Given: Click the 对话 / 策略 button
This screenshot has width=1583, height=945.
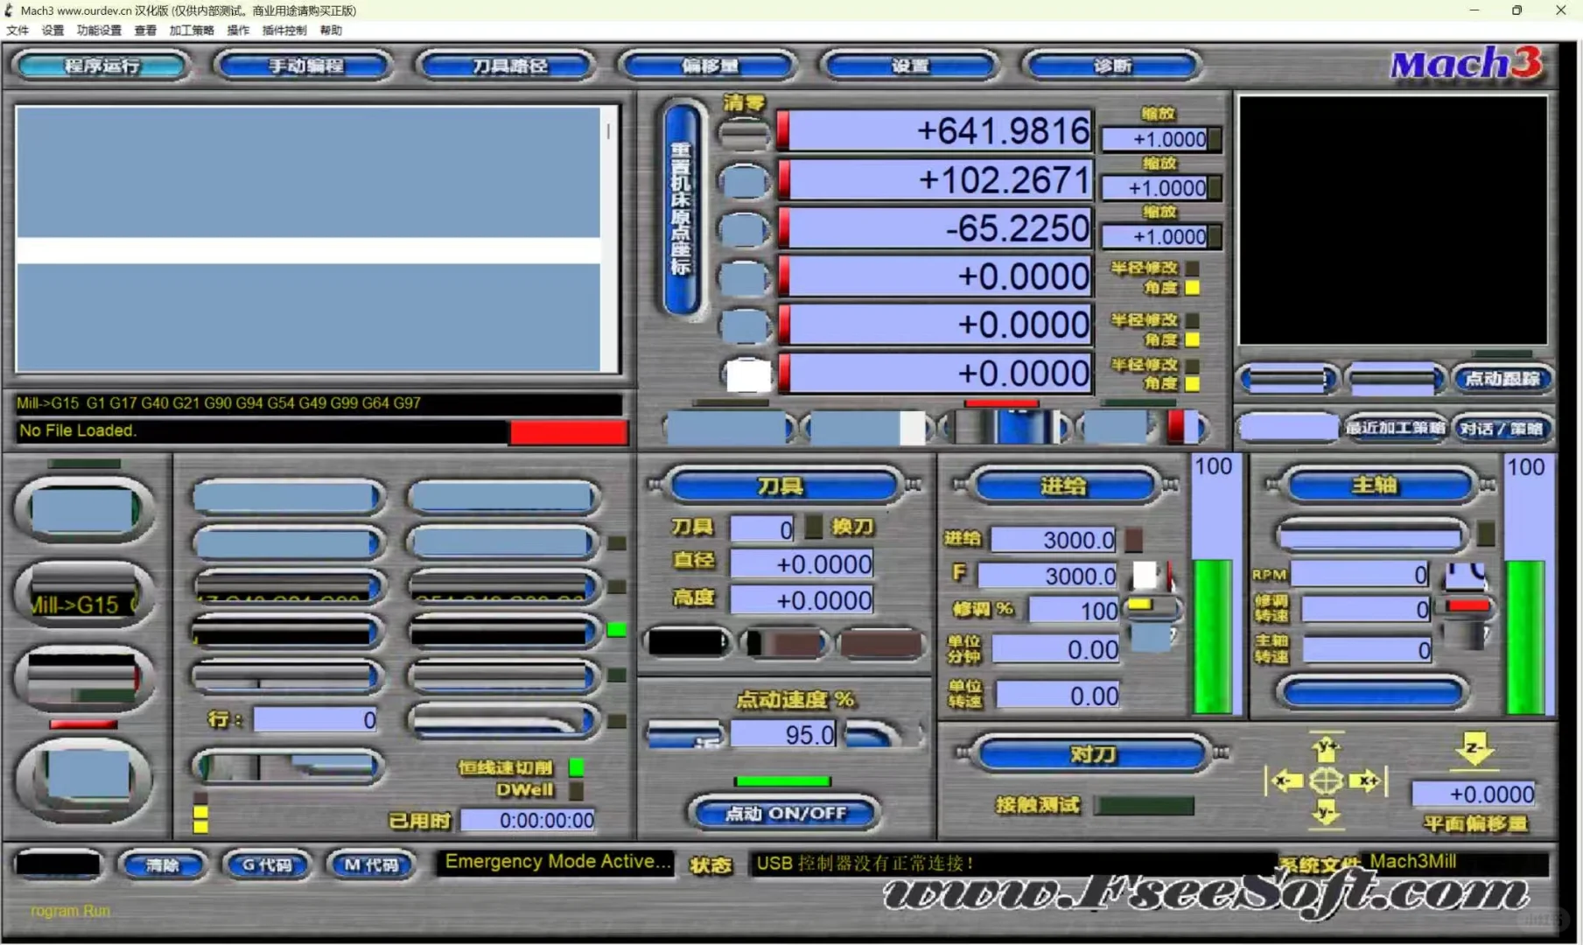Looking at the screenshot, I should 1502,428.
